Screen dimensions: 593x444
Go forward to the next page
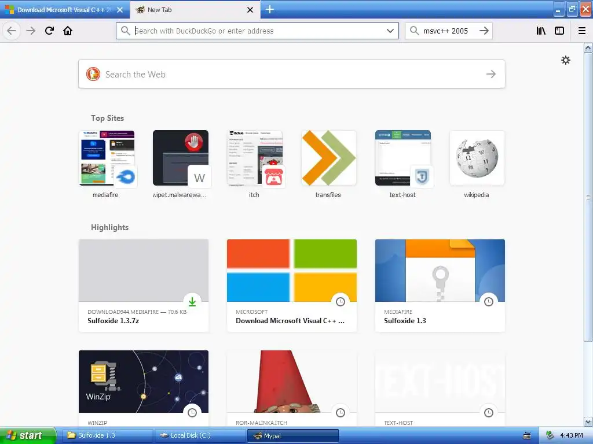(x=31, y=31)
